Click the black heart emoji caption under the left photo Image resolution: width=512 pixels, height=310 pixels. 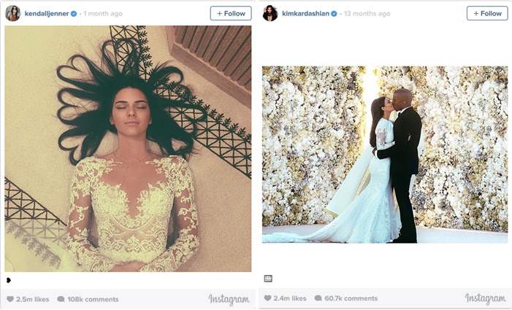pos(9,280)
